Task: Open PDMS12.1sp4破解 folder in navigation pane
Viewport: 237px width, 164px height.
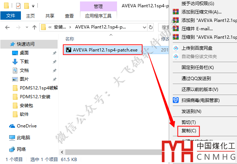Action: tap(39, 88)
